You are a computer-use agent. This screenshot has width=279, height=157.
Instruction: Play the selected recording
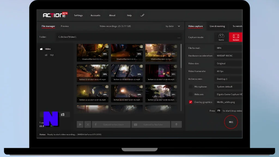tap(80, 124)
